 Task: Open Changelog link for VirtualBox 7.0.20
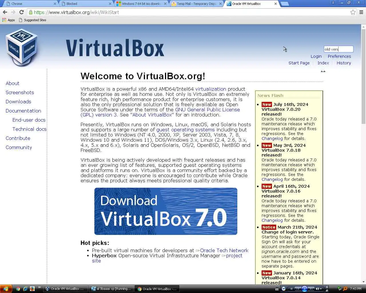[x=272, y=138]
